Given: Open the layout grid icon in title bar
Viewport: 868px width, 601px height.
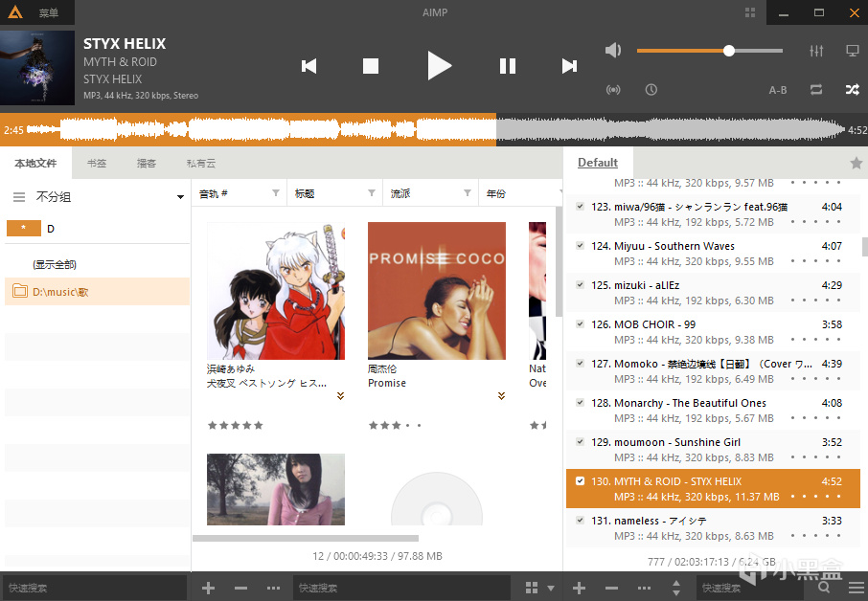Looking at the screenshot, I should [x=750, y=12].
